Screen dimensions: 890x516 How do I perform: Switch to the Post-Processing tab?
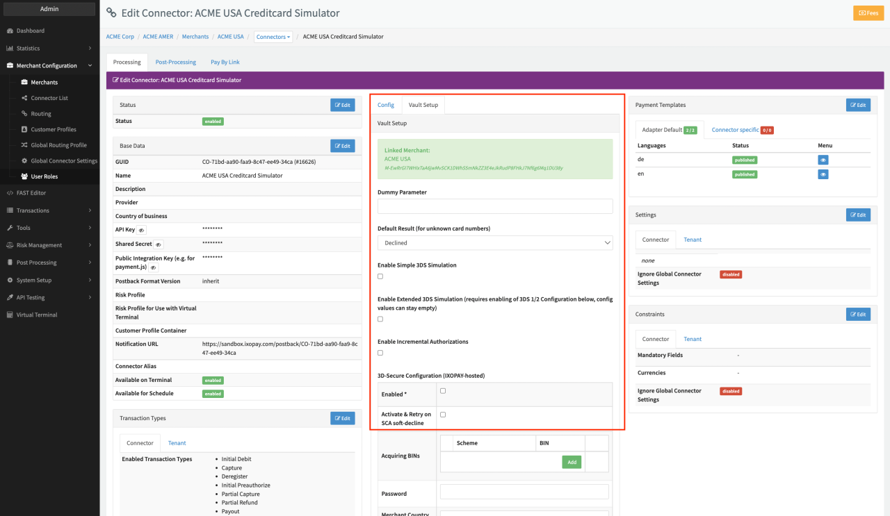[175, 62]
